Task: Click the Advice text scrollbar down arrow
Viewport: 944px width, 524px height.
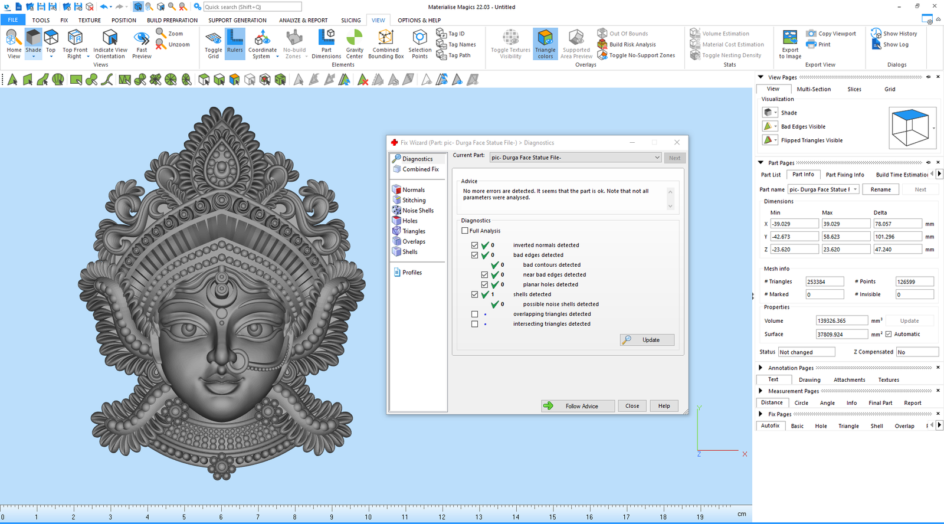Action: point(670,206)
